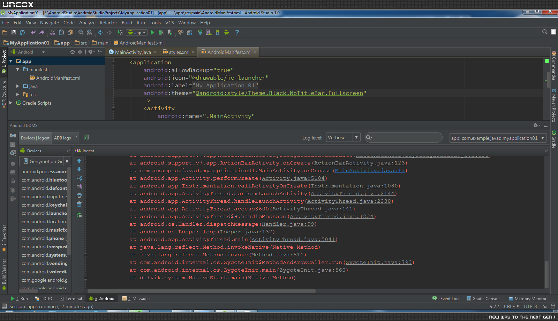Click the Make Project icon

(120, 32)
